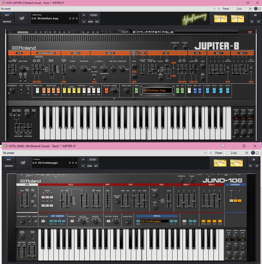This screenshot has height=264, width=262.
Task: Open the JUPITER-8 'No preset' dropdown
Action: (108, 9)
